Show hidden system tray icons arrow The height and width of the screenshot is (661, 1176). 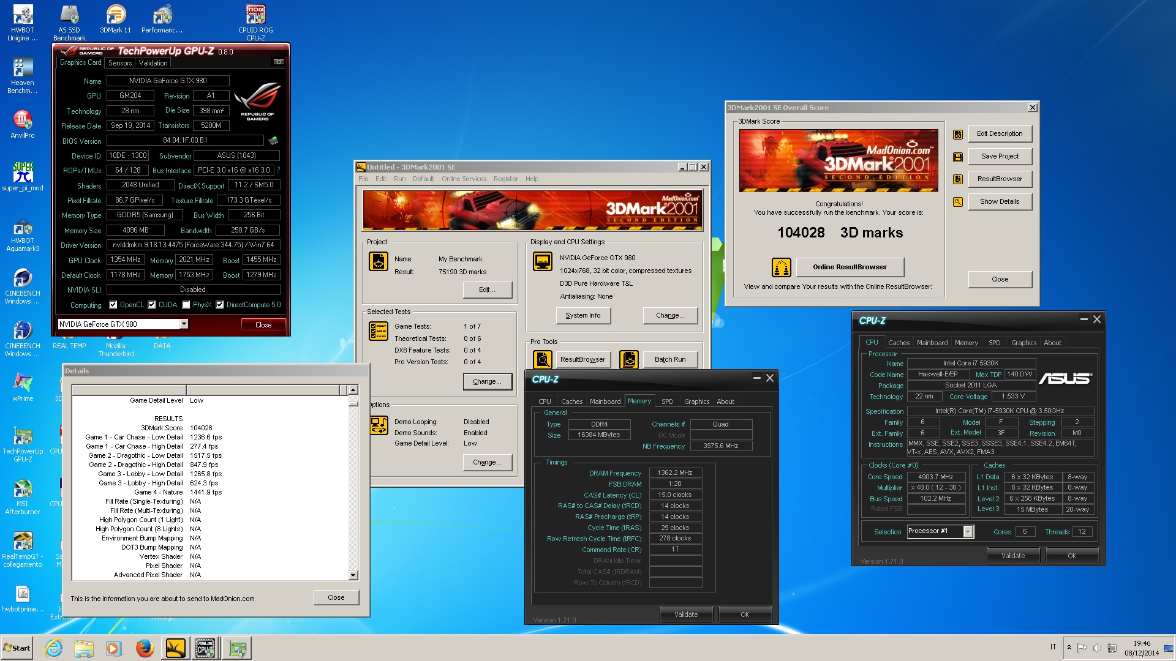pos(1069,648)
